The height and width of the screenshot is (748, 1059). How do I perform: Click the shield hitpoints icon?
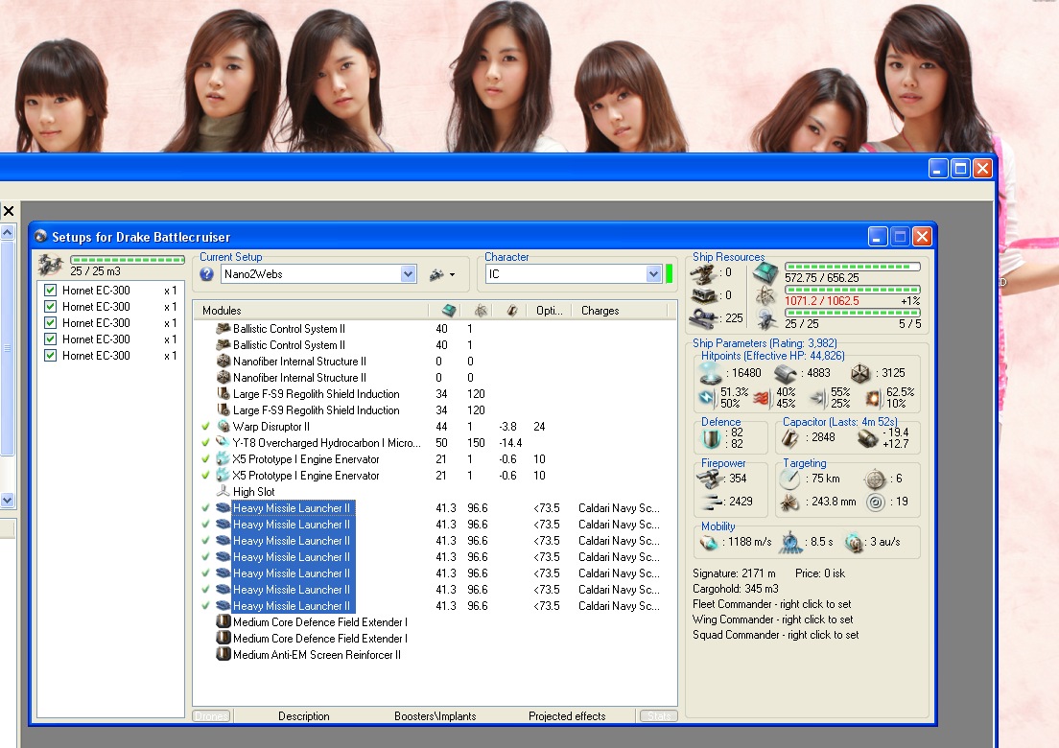711,373
